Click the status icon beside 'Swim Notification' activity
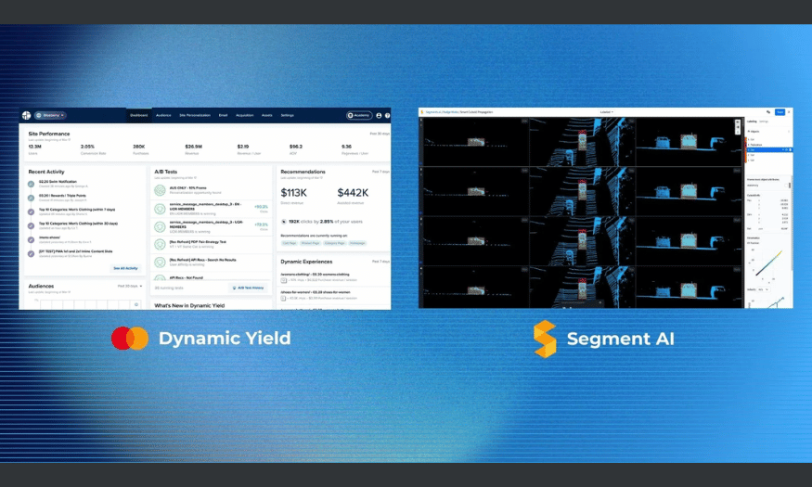 [31, 184]
